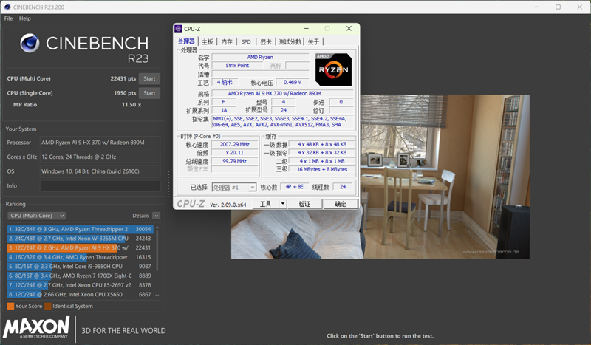
Task: Switch to the 处理器 tab in CPU-Z
Action: tap(186, 41)
